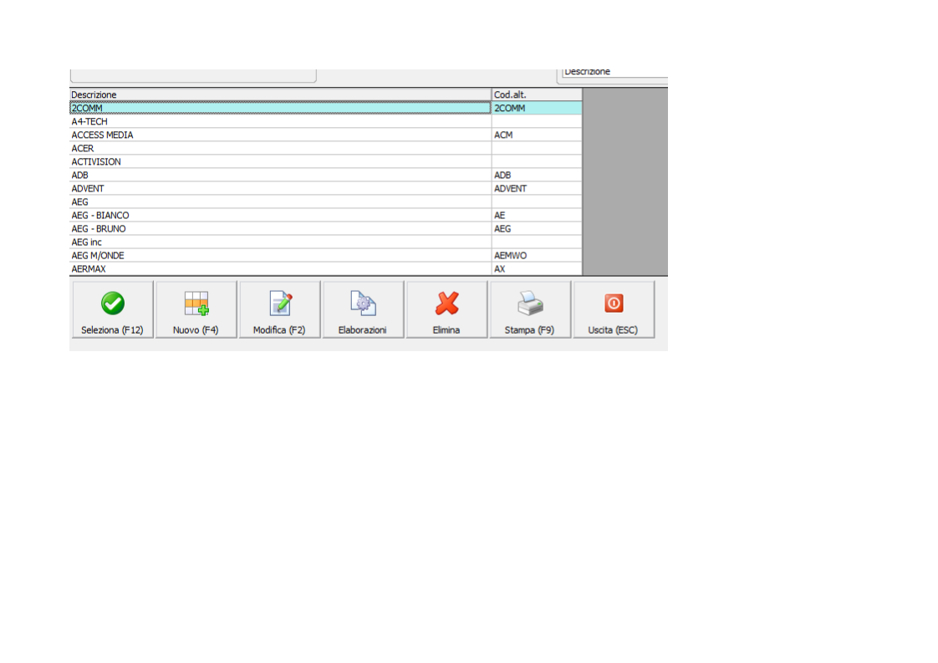Click the red Uscita (ESC) power icon
Image resolution: width=938 pixels, height=663 pixels.
coord(614,303)
